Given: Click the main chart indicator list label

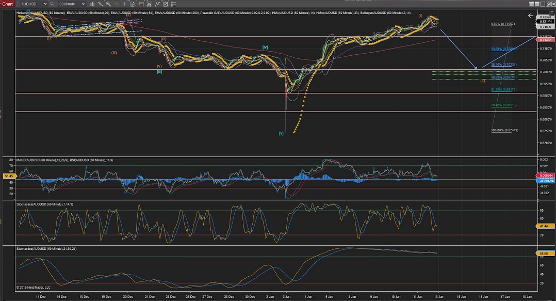Looking at the screenshot, I should click(x=214, y=13).
